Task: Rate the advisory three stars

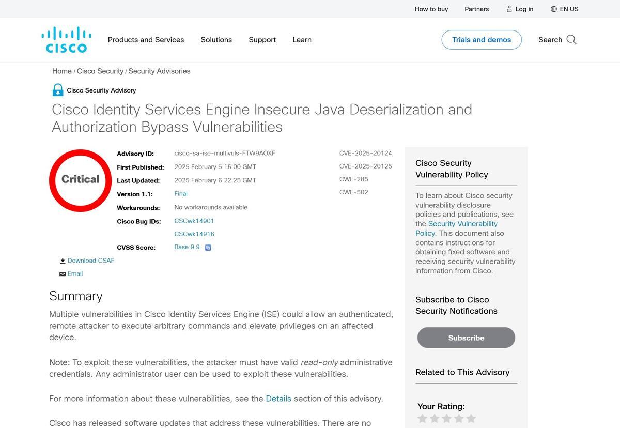Action: click(x=447, y=419)
